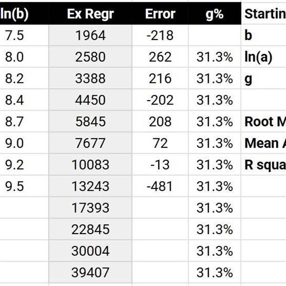
Task: Select the Error column header cell
Action: 160,13
